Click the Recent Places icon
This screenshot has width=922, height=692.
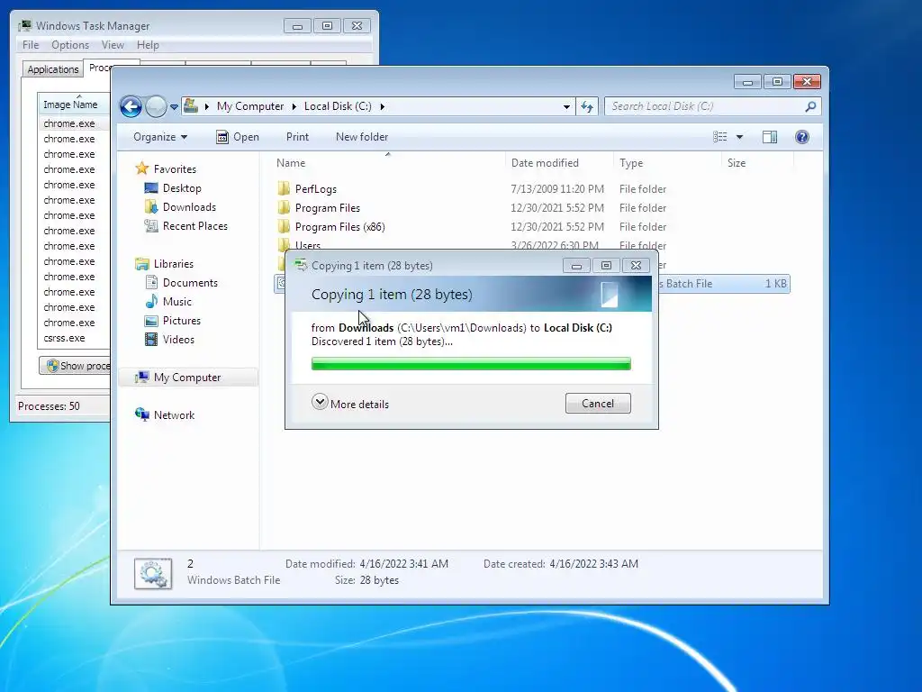click(151, 225)
